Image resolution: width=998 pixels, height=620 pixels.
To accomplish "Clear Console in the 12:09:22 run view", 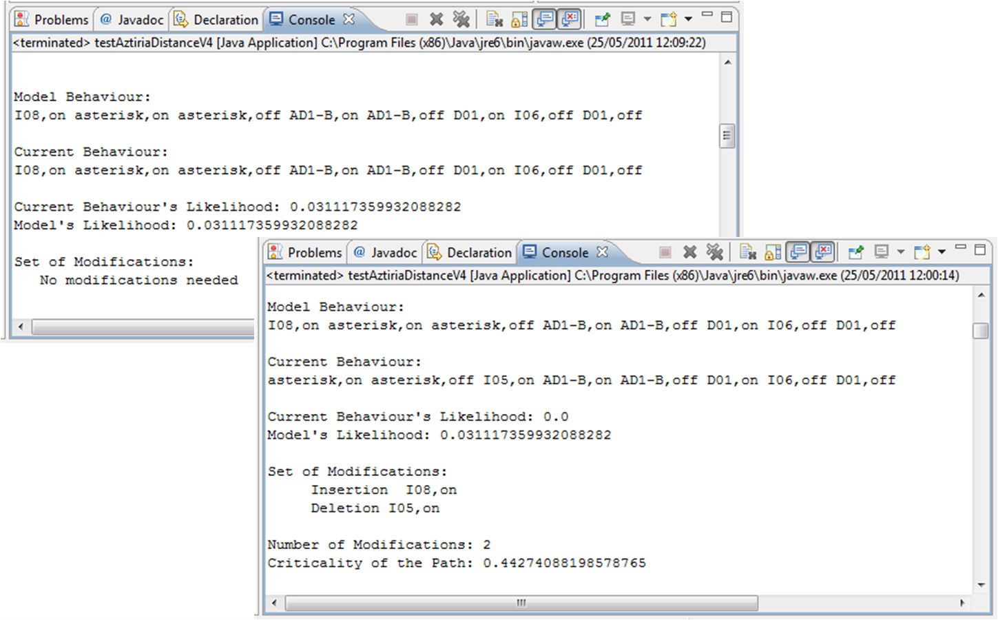I will 495,19.
